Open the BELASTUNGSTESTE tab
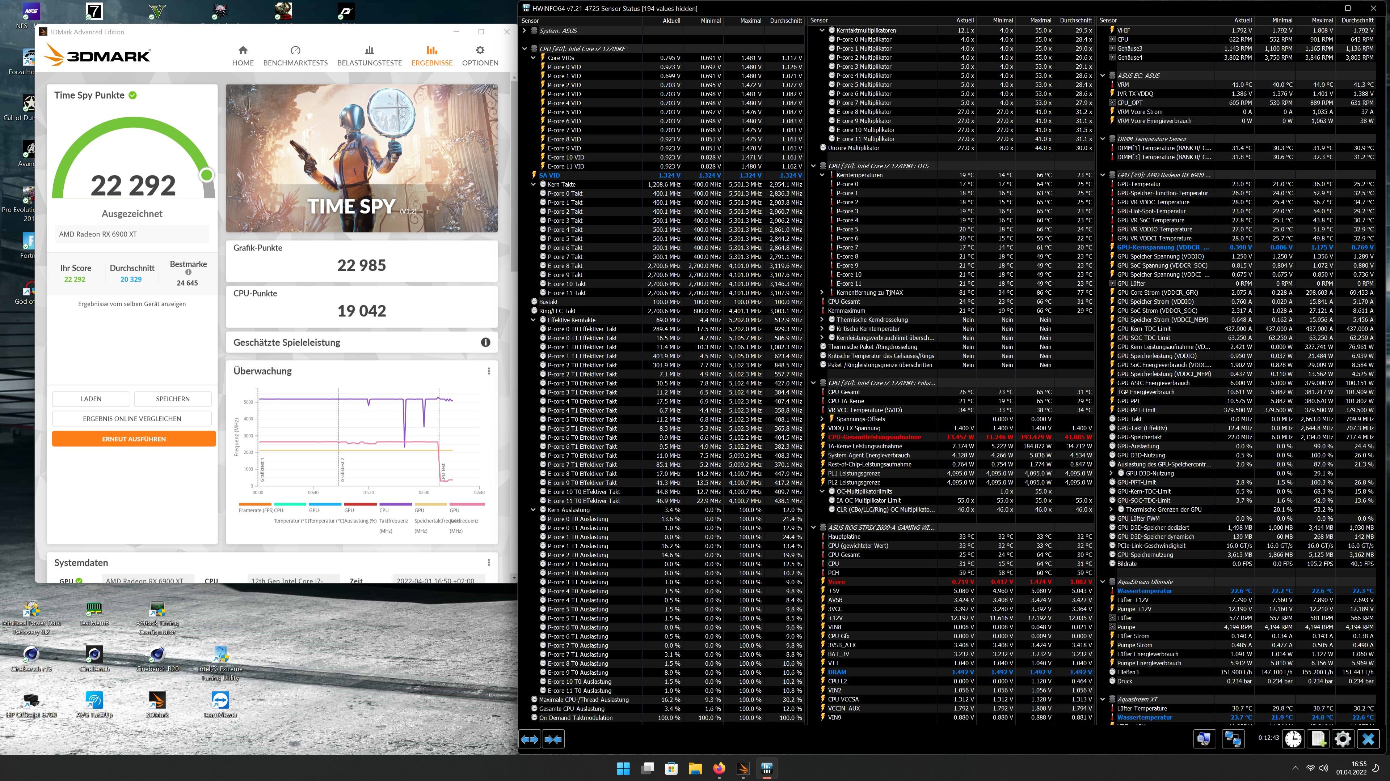The height and width of the screenshot is (781, 1390). (370, 56)
